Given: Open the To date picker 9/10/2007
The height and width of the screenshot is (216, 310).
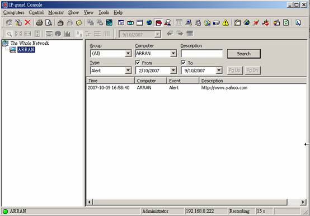Looking at the screenshot, I should tap(219, 71).
